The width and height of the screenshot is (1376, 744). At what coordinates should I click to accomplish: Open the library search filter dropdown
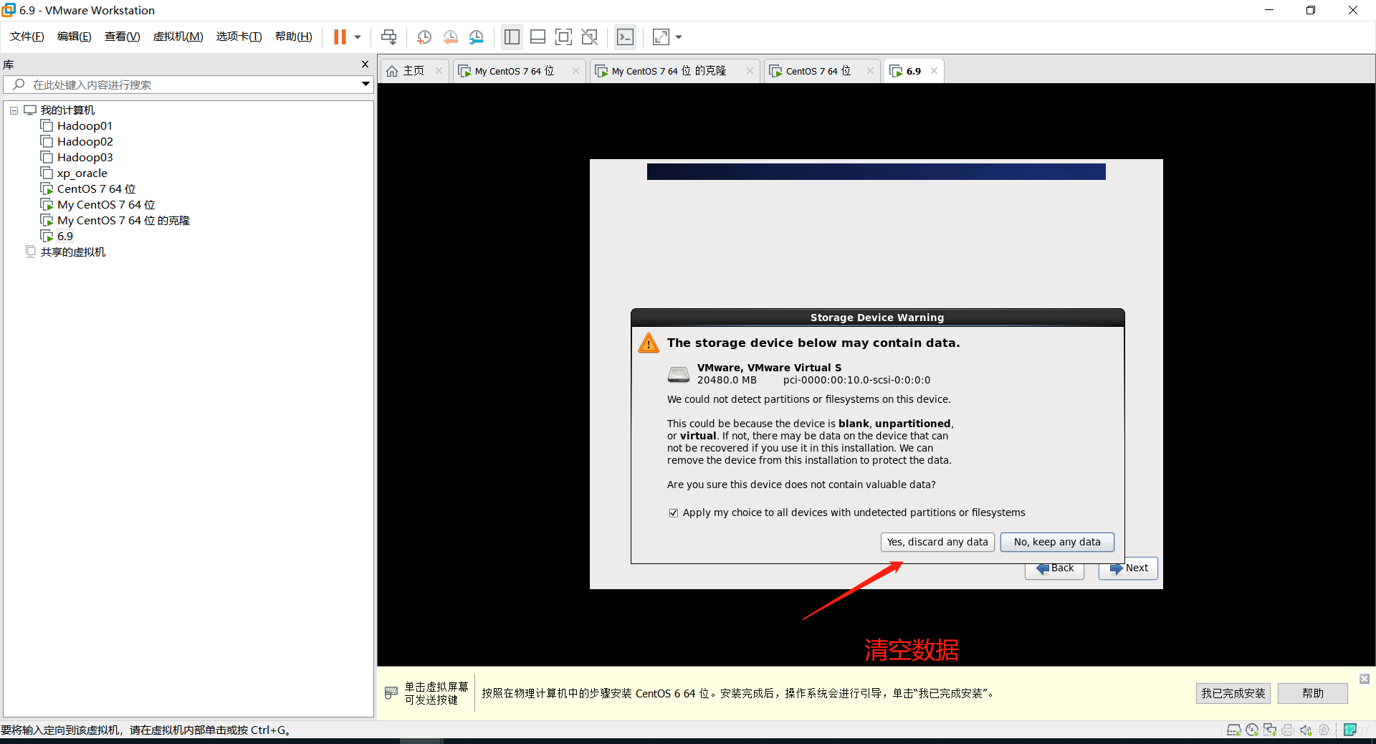coord(365,85)
